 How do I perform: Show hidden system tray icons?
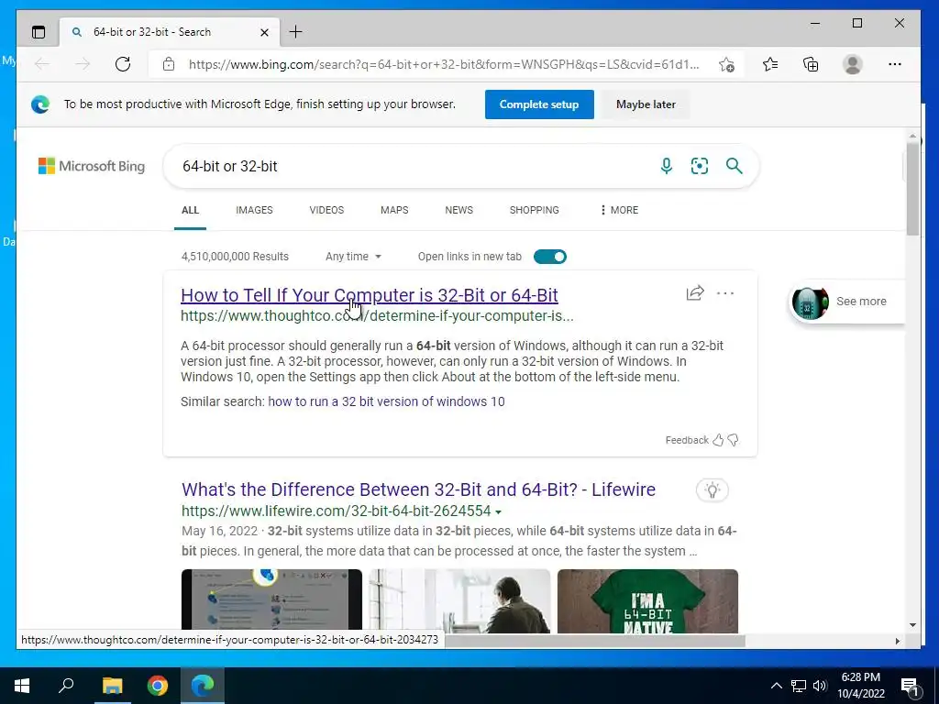pos(776,686)
